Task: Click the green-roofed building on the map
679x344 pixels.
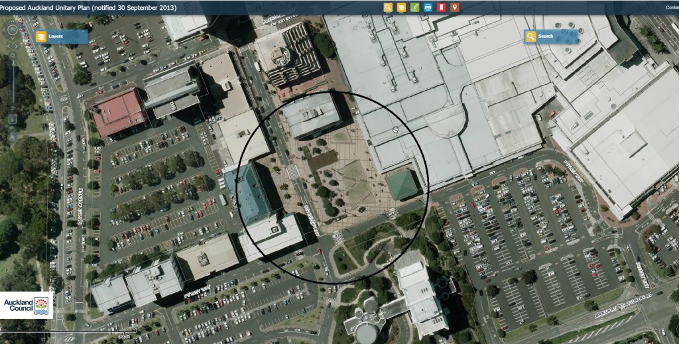Action: [402, 184]
